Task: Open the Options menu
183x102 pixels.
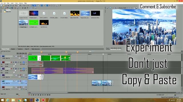Action: pyautogui.click(x=21, y=3)
